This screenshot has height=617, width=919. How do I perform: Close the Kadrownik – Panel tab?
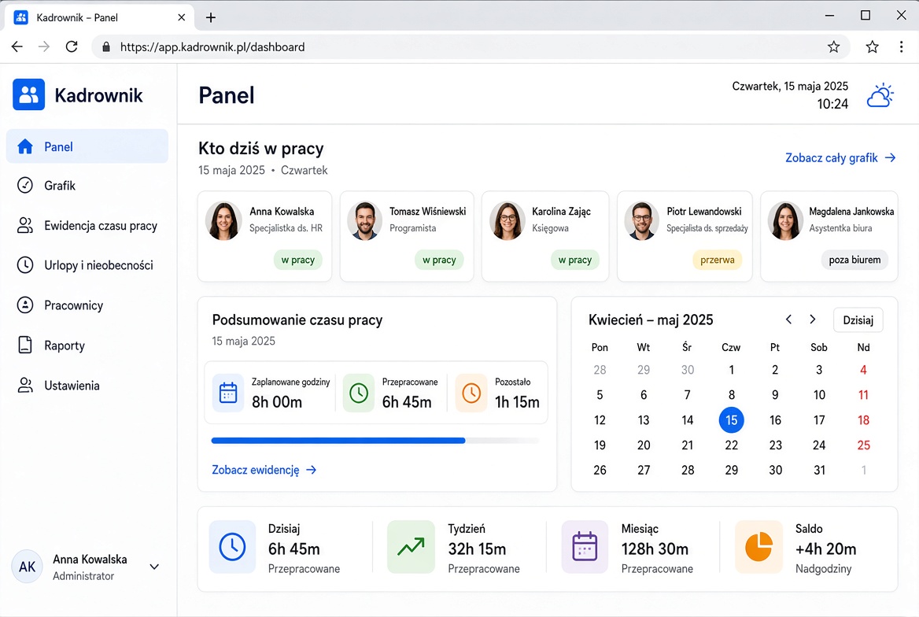[182, 17]
